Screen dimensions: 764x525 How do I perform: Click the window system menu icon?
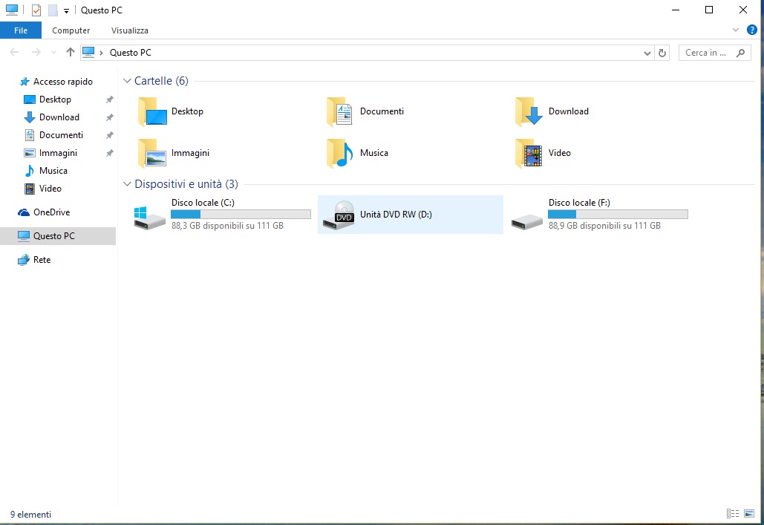[x=12, y=10]
